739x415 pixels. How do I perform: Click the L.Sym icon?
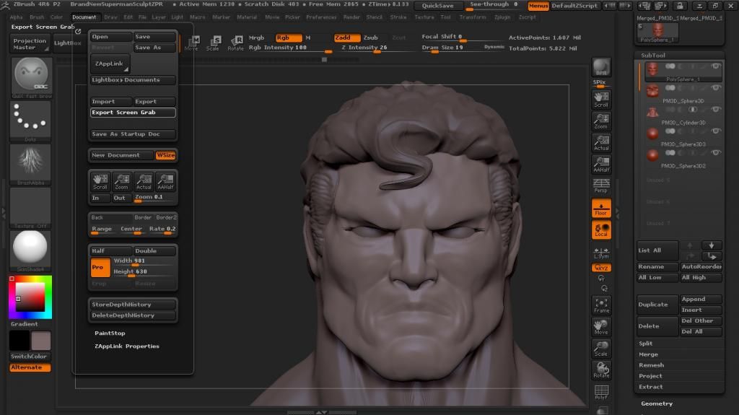601,253
